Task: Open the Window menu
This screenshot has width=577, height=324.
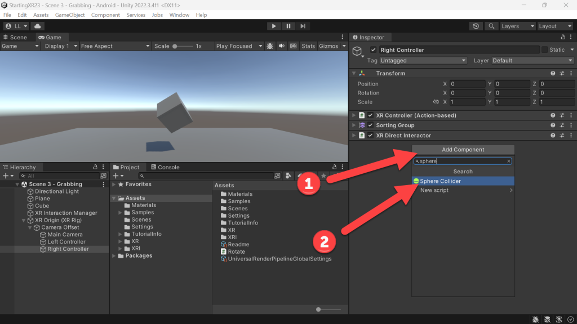Action: pyautogui.click(x=179, y=15)
